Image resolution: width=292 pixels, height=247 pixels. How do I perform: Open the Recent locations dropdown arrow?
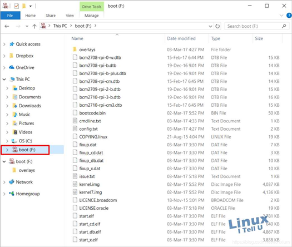pyautogui.click(x=27, y=26)
